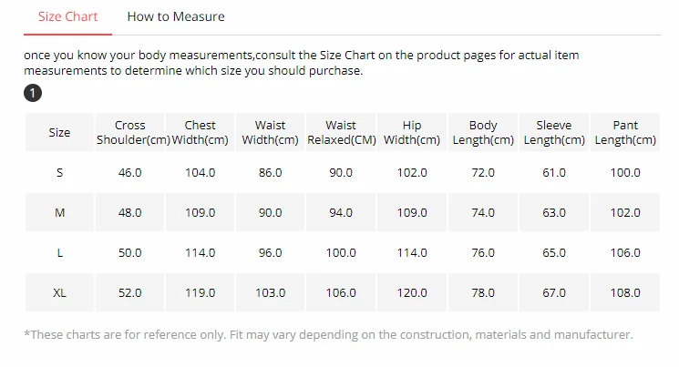This screenshot has height=367, width=679.
Task: Click the Chest Width(cm) header
Action: coord(201,133)
